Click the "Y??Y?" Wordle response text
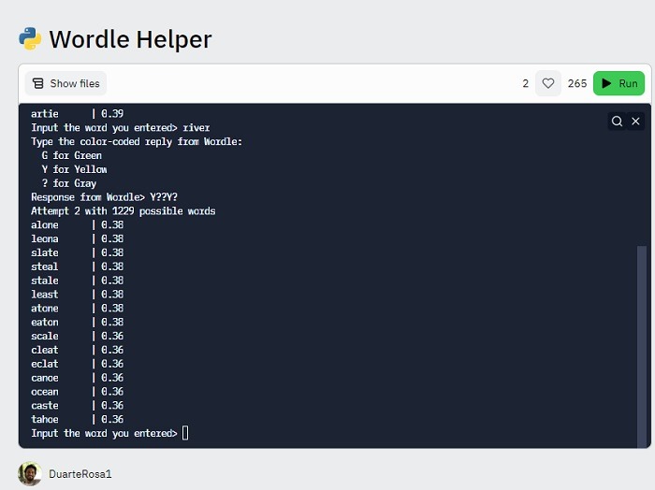This screenshot has width=655, height=490. pyautogui.click(x=164, y=197)
